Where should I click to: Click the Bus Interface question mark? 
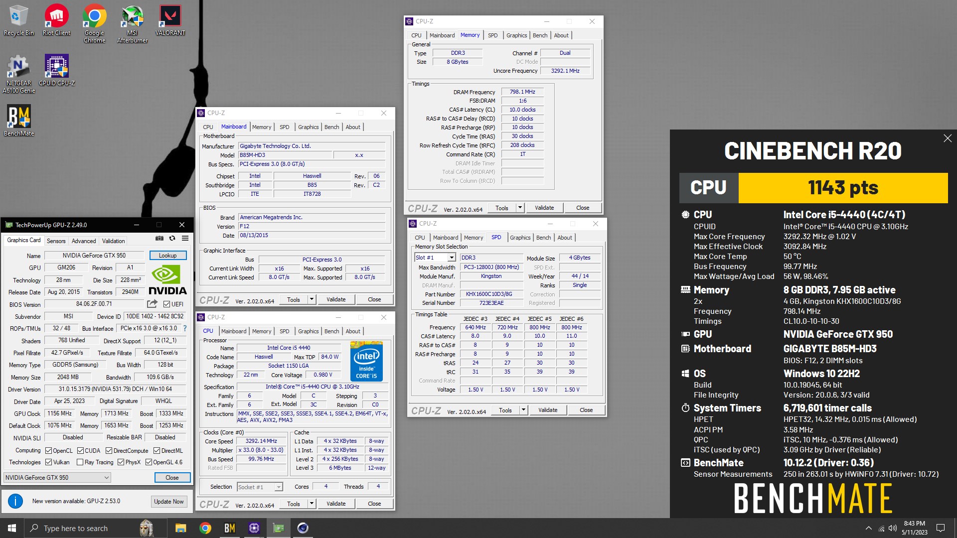click(x=185, y=328)
